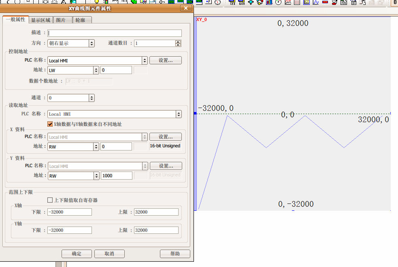Select the XY plot scatter icon
The image size is (398, 267).
click(x=316, y=2)
